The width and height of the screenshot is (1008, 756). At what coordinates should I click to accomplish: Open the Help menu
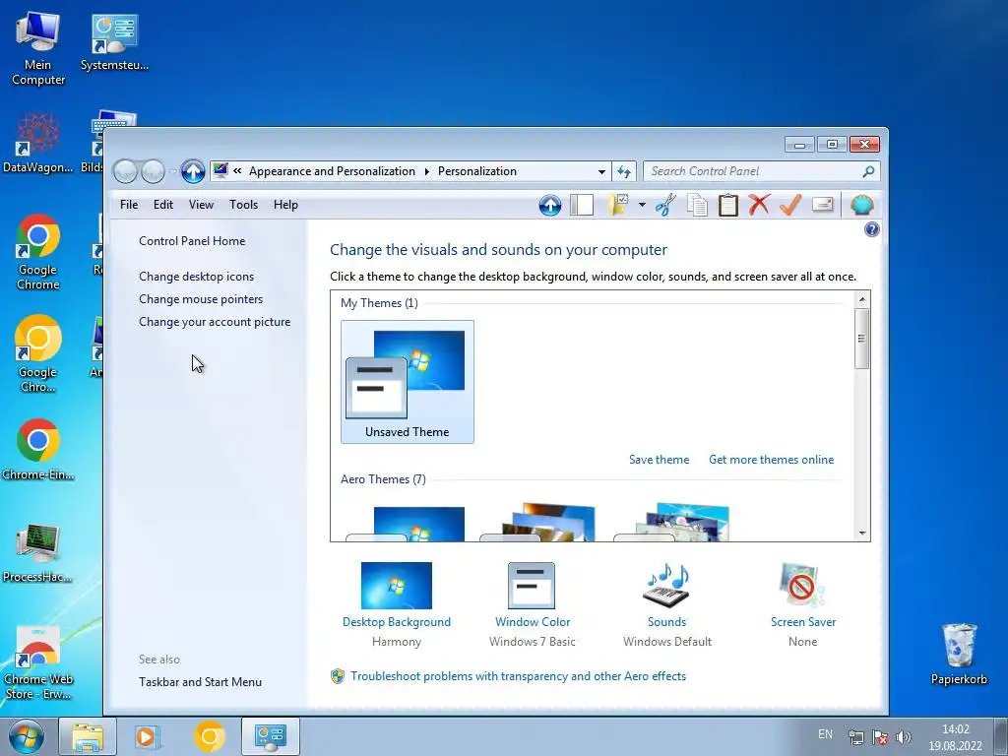point(285,205)
